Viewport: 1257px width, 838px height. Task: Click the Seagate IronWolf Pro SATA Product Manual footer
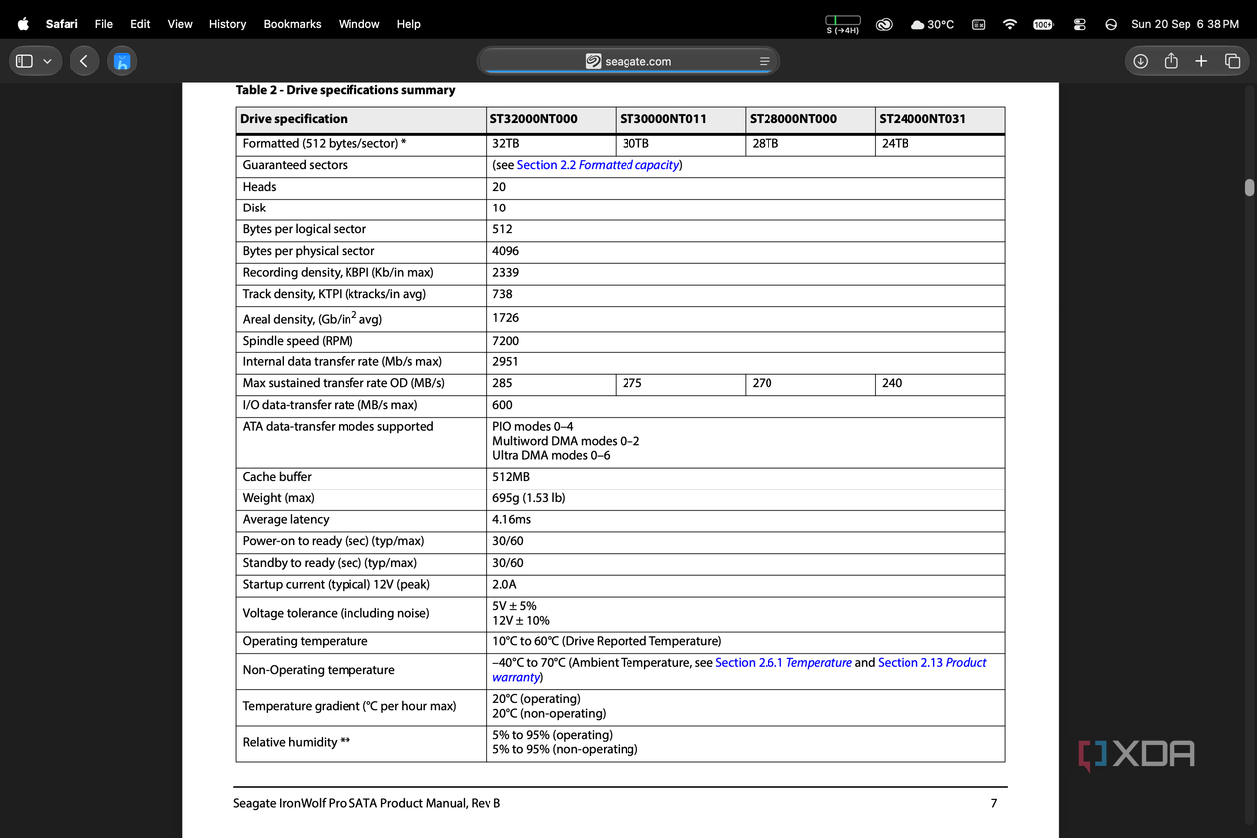366,803
